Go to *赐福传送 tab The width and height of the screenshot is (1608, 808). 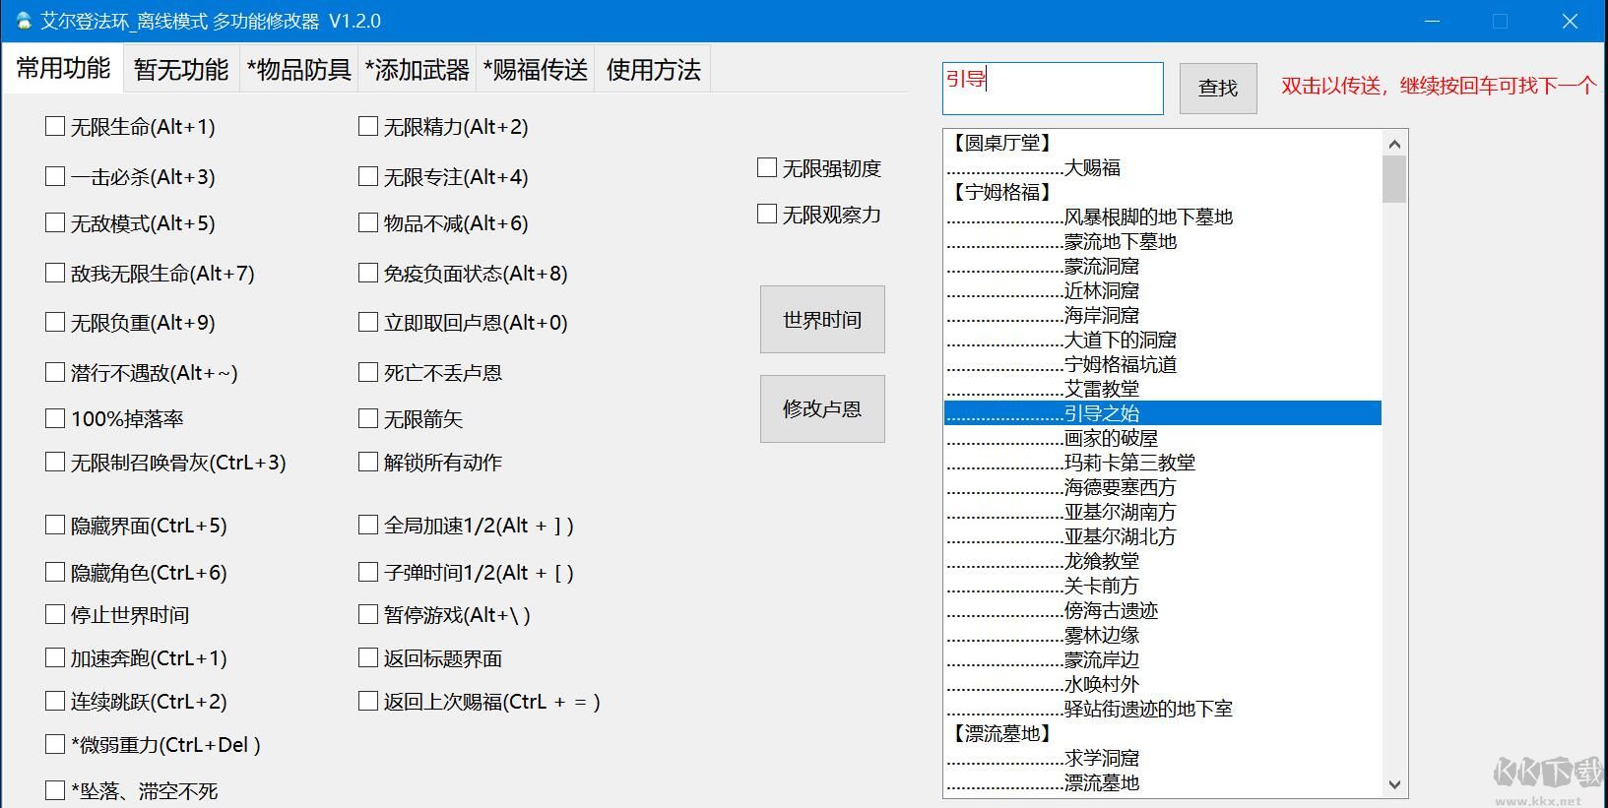[536, 70]
